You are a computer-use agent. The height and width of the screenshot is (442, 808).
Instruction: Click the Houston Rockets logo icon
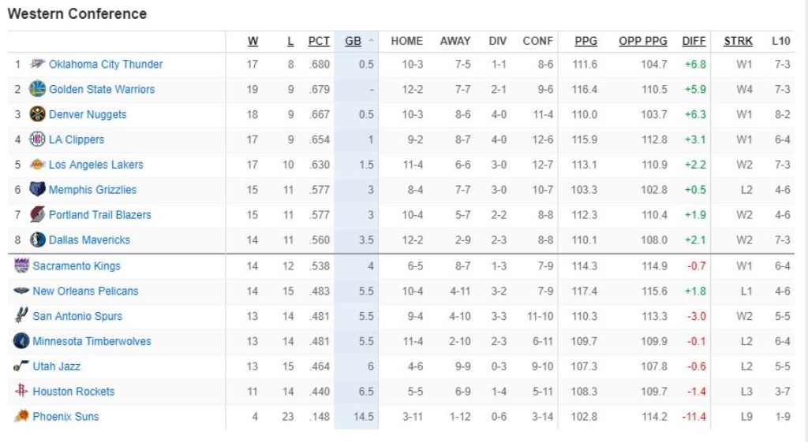21,392
